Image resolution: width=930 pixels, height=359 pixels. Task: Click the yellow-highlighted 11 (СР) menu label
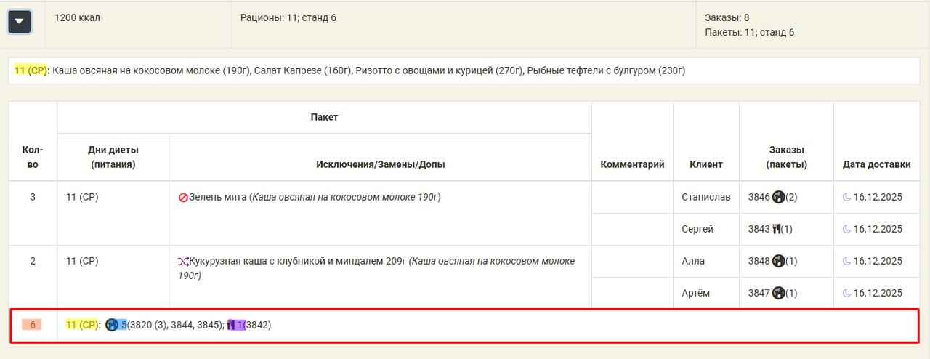pyautogui.click(x=31, y=70)
